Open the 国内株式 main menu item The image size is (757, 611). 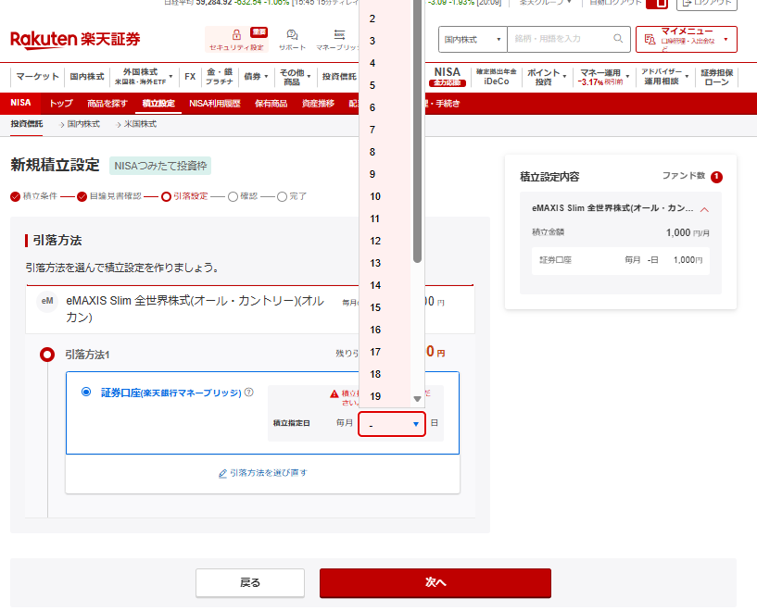click(87, 77)
